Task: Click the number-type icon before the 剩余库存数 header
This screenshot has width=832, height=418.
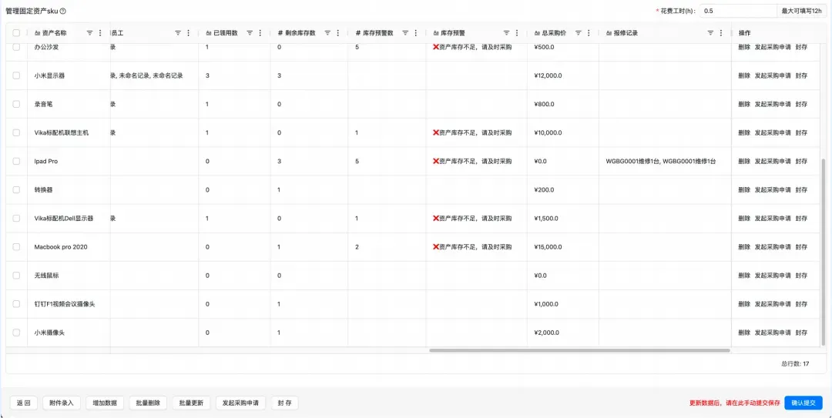Action: (x=280, y=33)
